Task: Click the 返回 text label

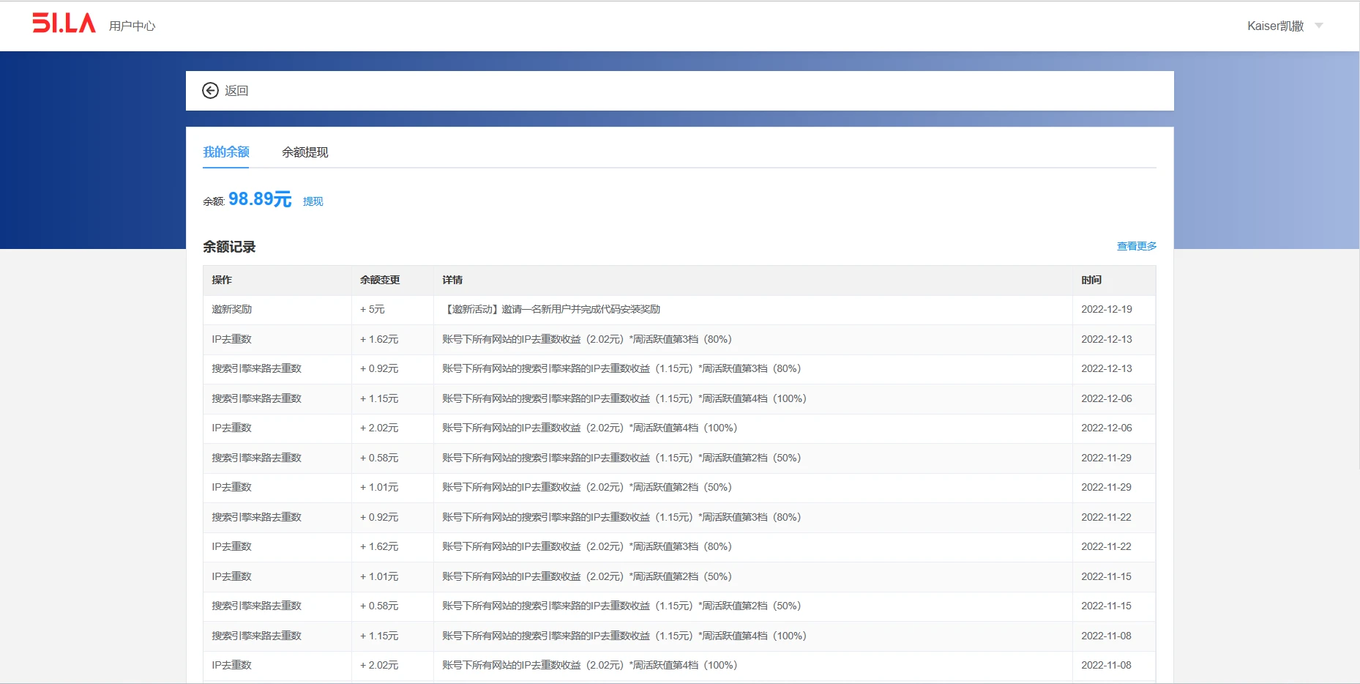Action: 236,91
